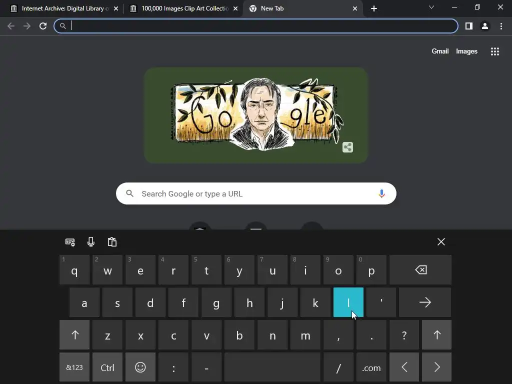Tap the z key
Image resolution: width=512 pixels, height=384 pixels.
107,334
